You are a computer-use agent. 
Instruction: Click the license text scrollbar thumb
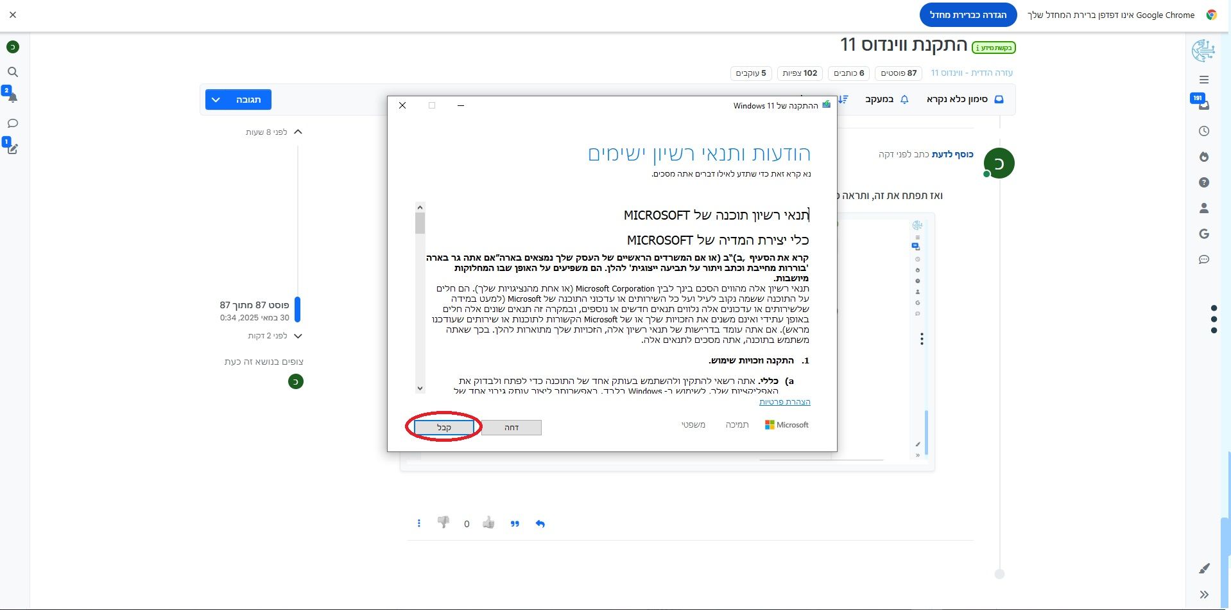(x=420, y=223)
